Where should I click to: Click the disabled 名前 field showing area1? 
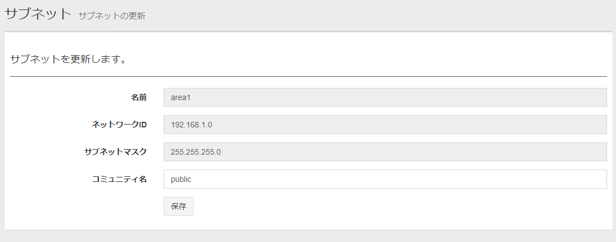point(385,97)
